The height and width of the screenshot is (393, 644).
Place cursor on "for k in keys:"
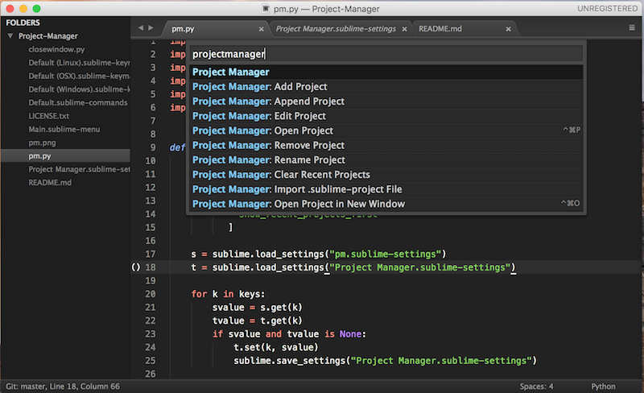tap(228, 294)
